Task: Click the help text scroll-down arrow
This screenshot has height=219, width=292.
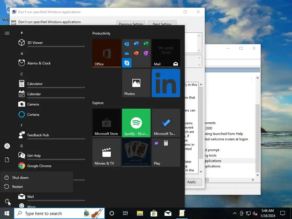Action: (201, 171)
